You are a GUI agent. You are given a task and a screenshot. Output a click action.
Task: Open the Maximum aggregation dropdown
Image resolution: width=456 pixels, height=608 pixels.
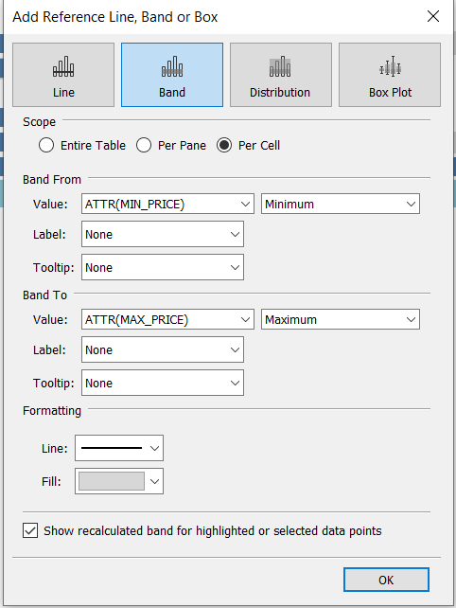[341, 319]
